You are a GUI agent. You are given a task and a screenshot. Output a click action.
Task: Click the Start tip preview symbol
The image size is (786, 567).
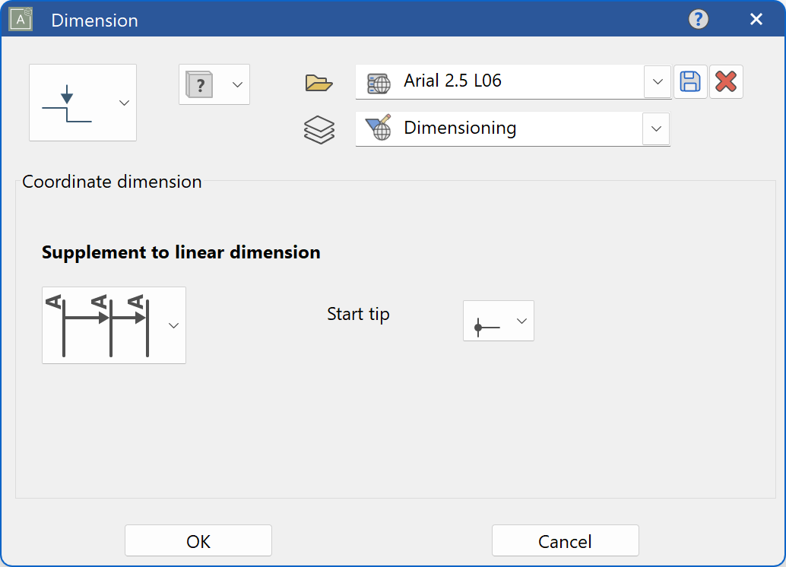coord(487,321)
